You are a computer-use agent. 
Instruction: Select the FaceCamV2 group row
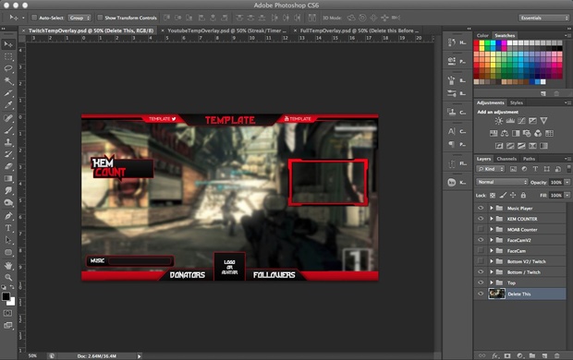click(520, 240)
